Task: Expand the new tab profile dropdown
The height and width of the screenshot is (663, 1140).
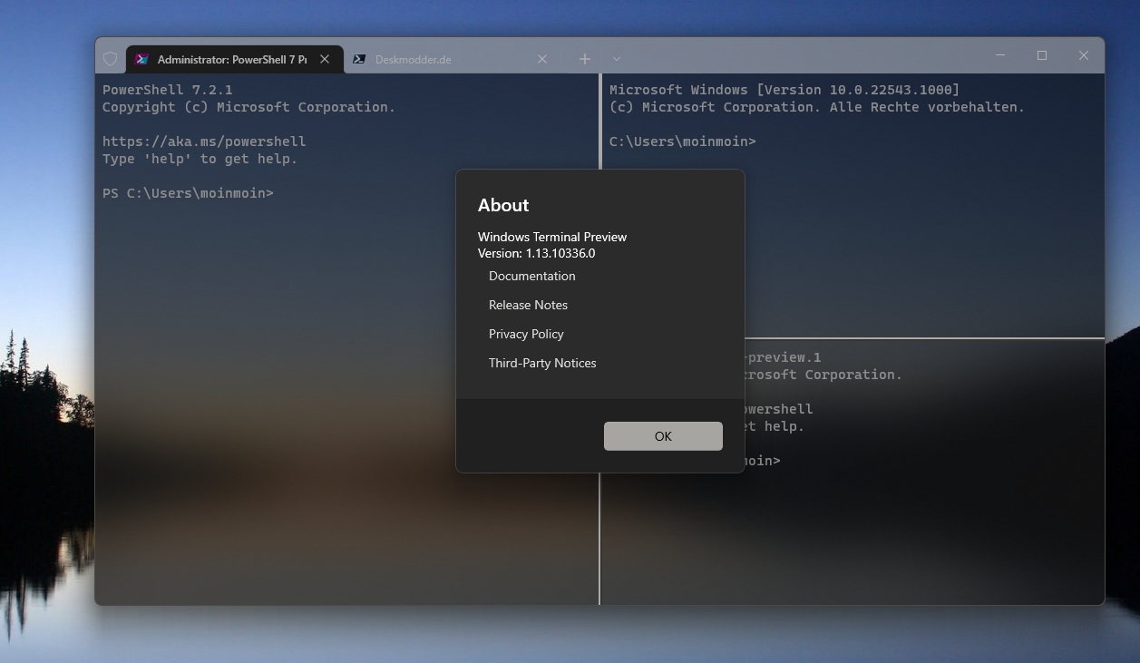Action: 617,59
